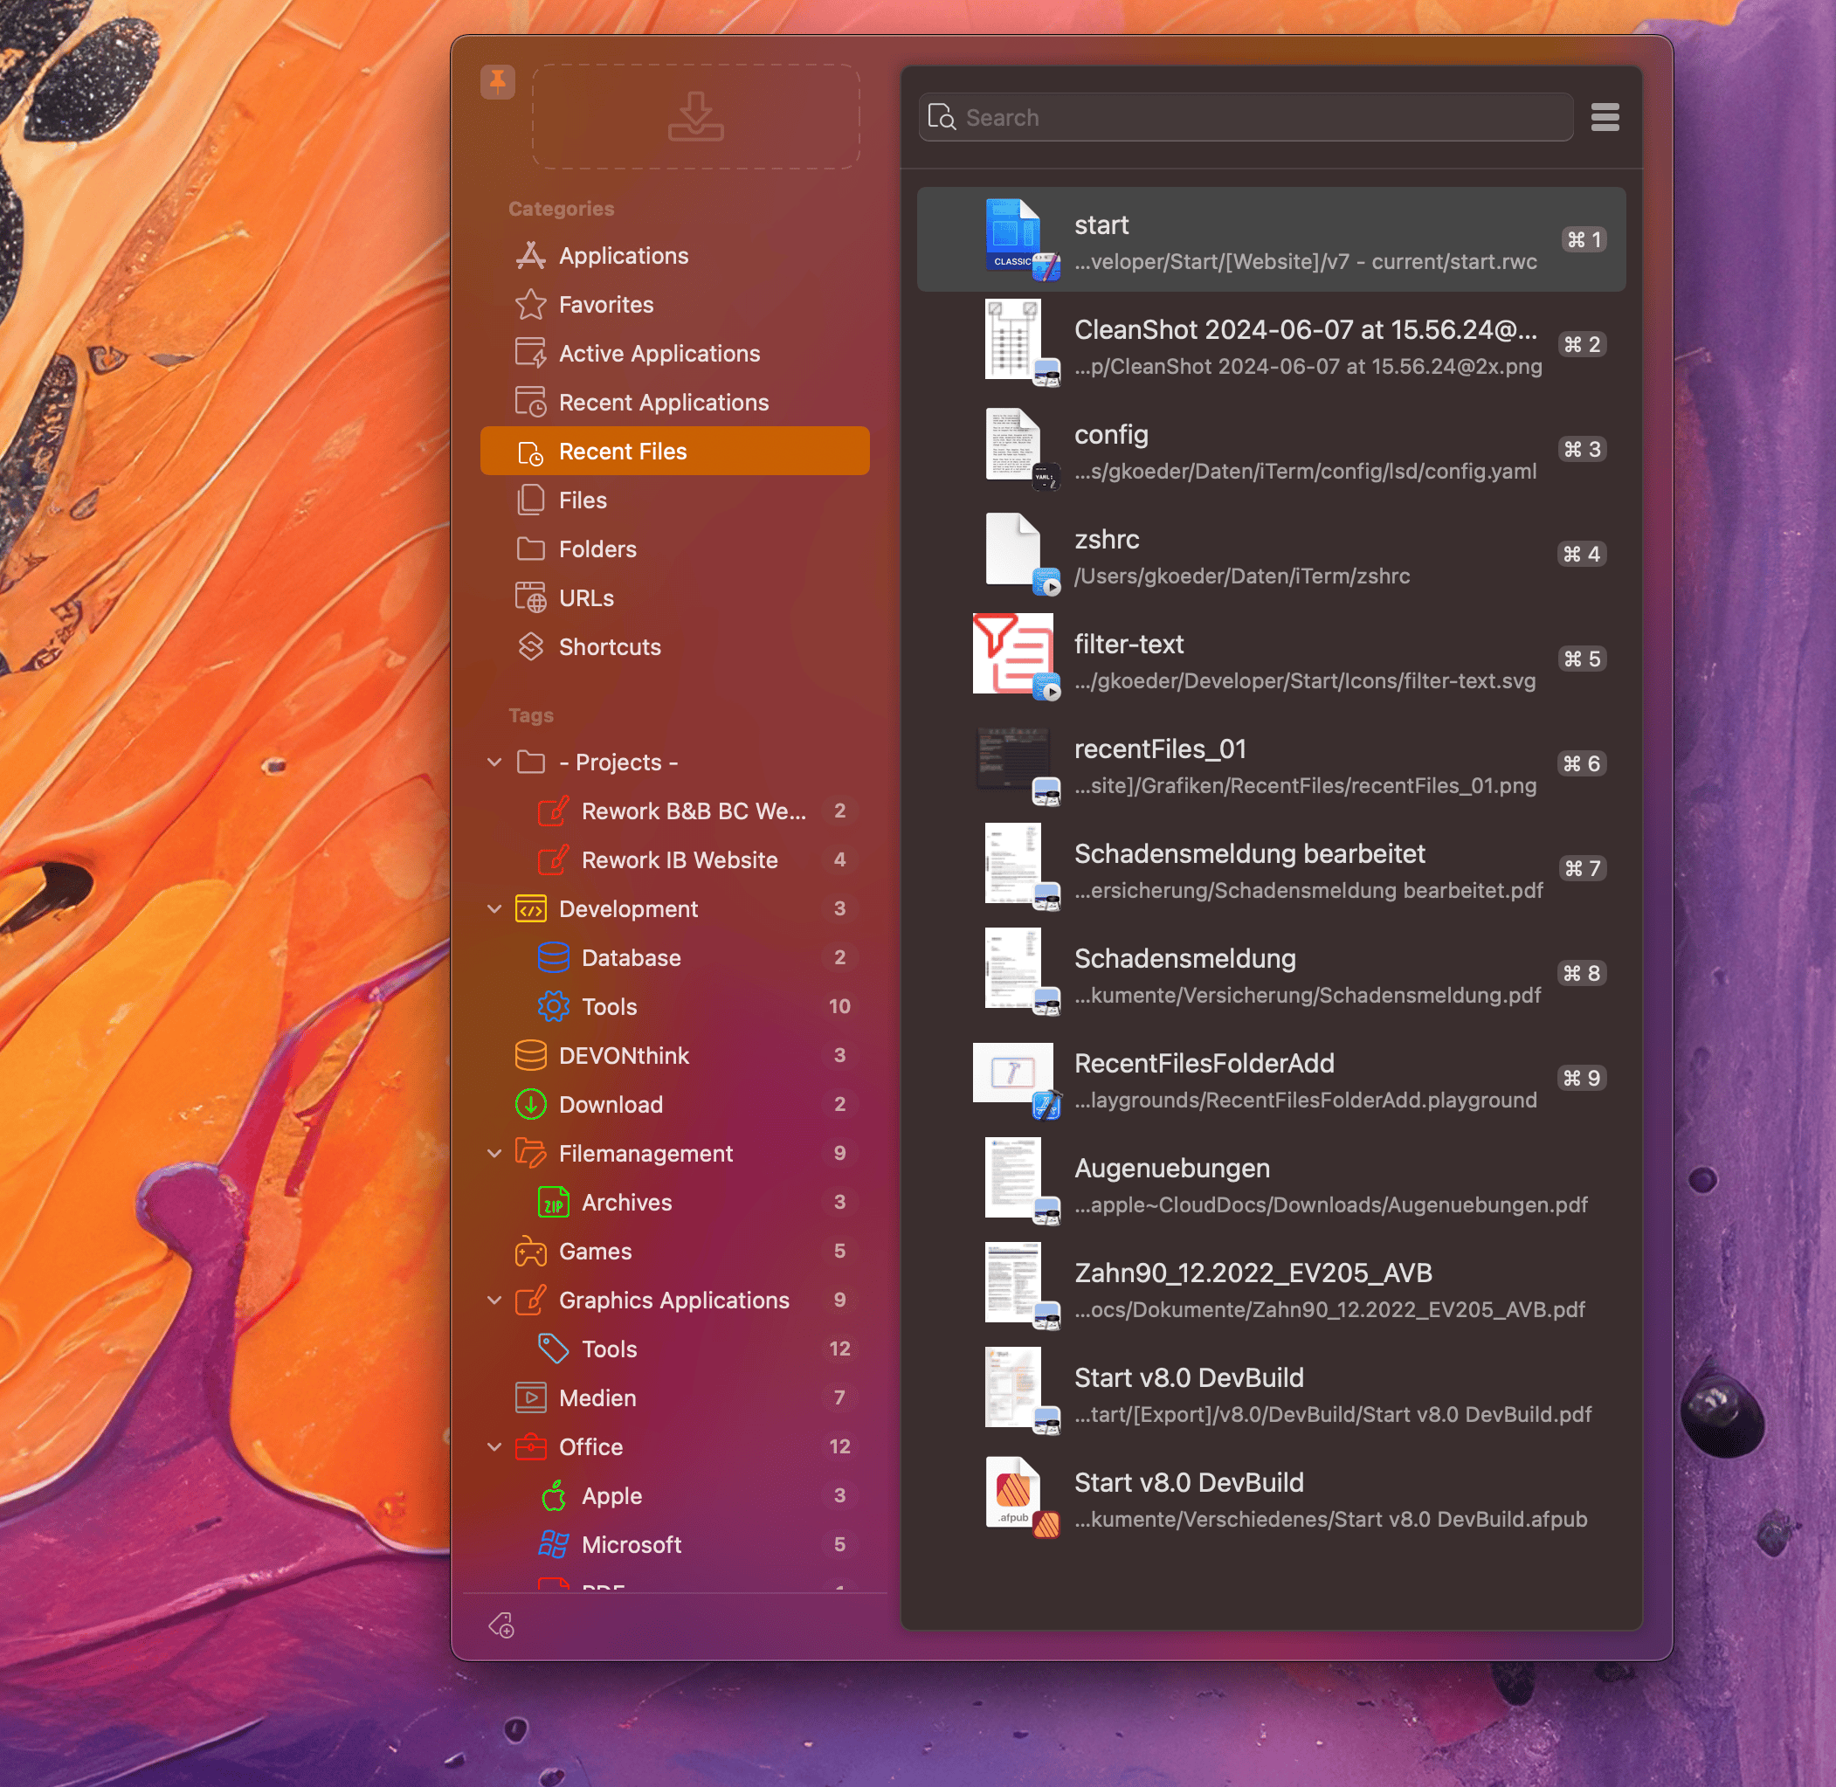Viewport: 1836px width, 1787px height.
Task: Open the hamburger list menu
Action: click(1605, 117)
